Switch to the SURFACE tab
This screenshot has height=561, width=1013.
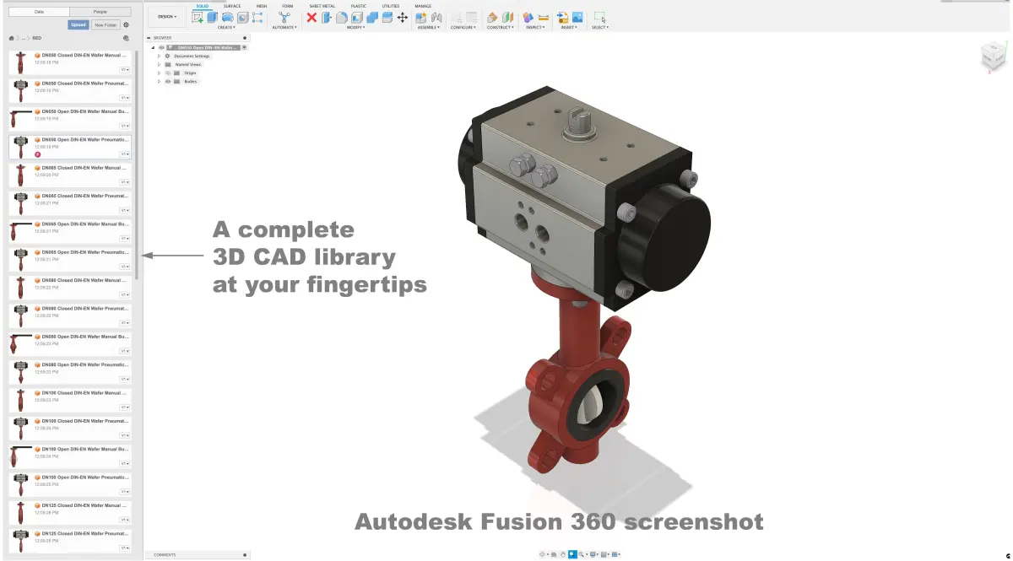click(x=232, y=6)
